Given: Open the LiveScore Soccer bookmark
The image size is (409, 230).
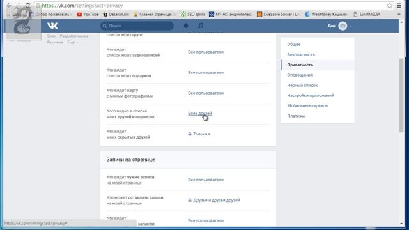Looking at the screenshot, I should click(x=279, y=14).
